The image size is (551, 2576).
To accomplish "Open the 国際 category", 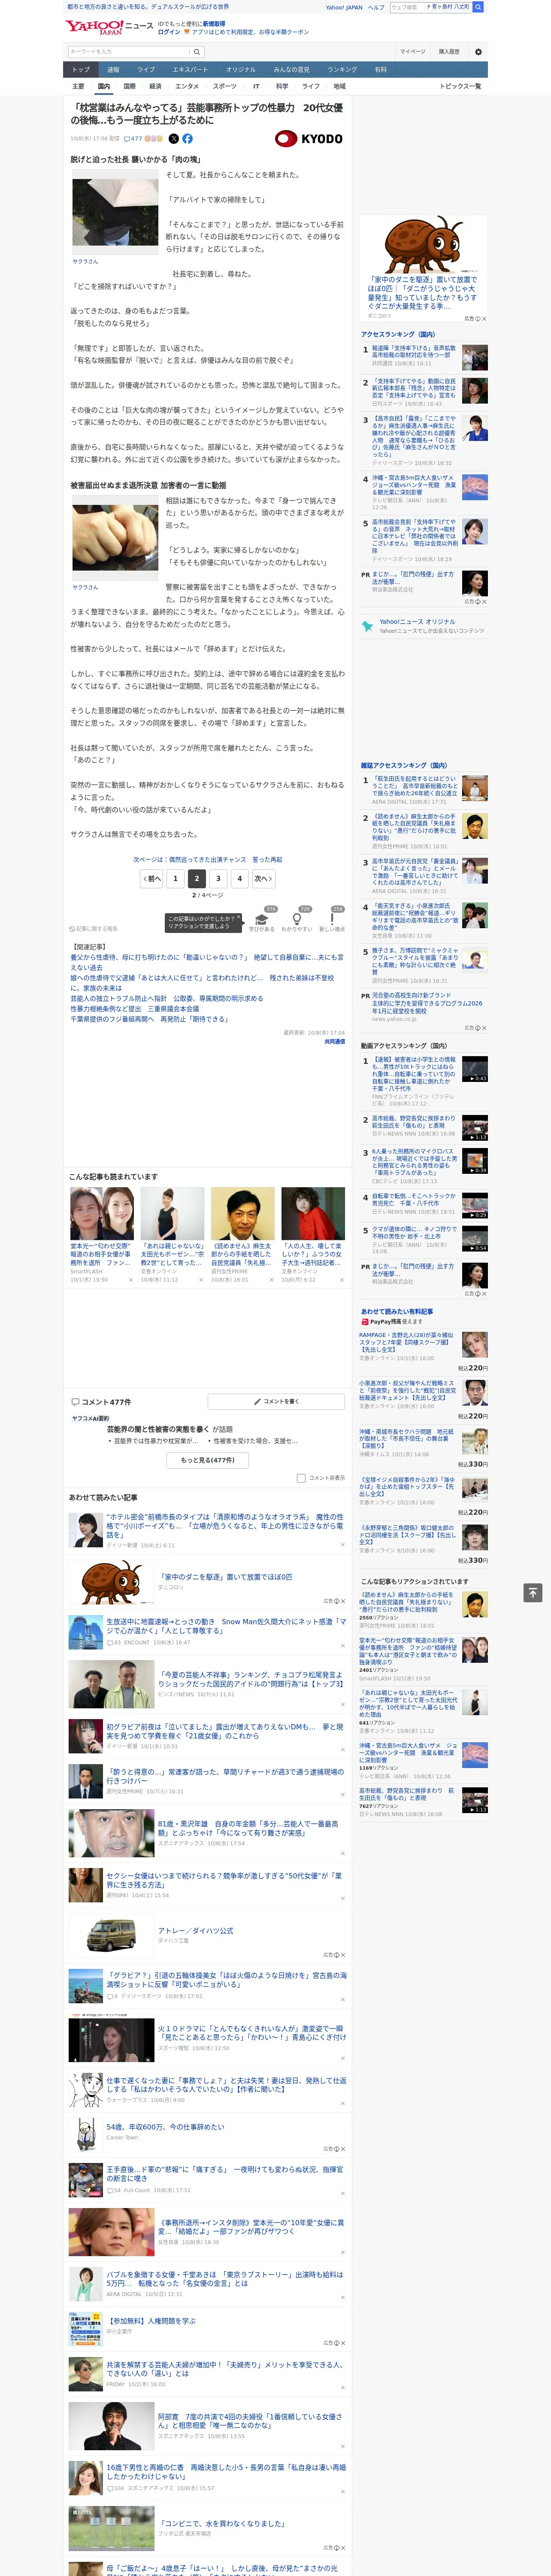I will coord(129,86).
